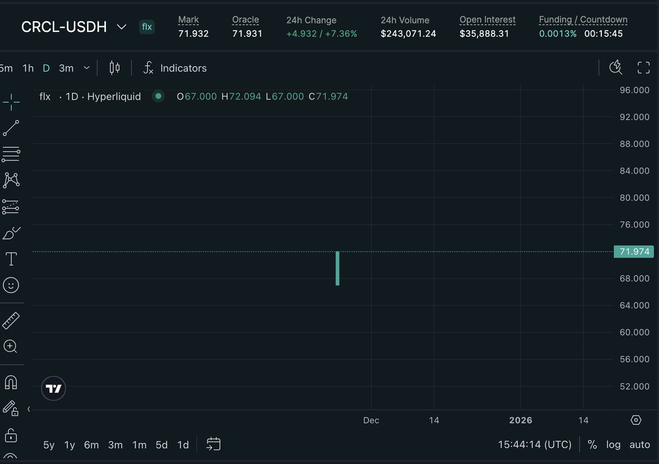Click the 24h Volume value $243,071.24
This screenshot has height=464, width=659.
click(x=409, y=33)
